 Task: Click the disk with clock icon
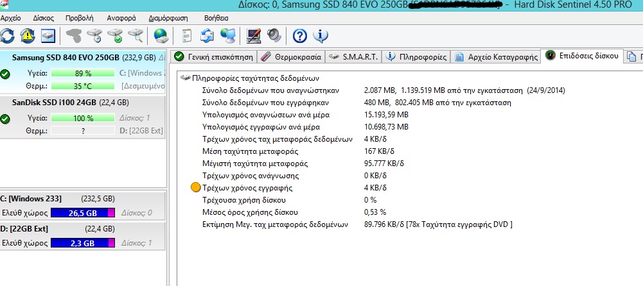[x=94, y=36]
